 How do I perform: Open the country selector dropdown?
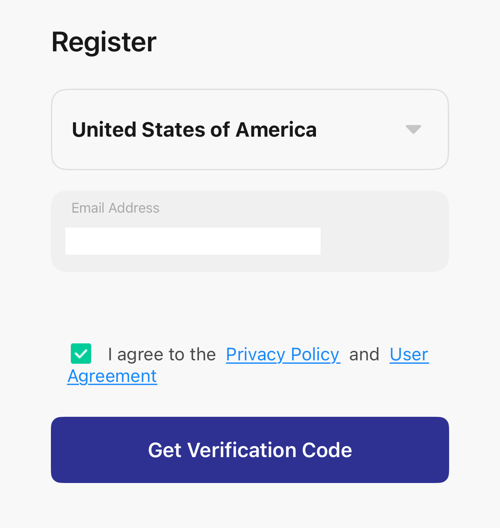click(x=250, y=129)
